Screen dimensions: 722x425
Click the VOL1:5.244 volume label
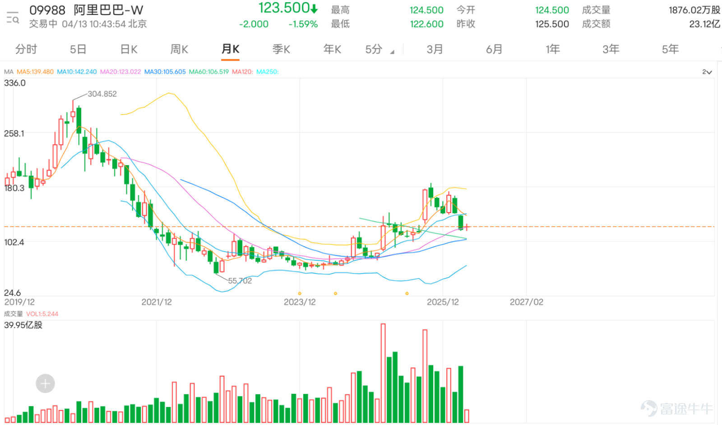(42, 314)
